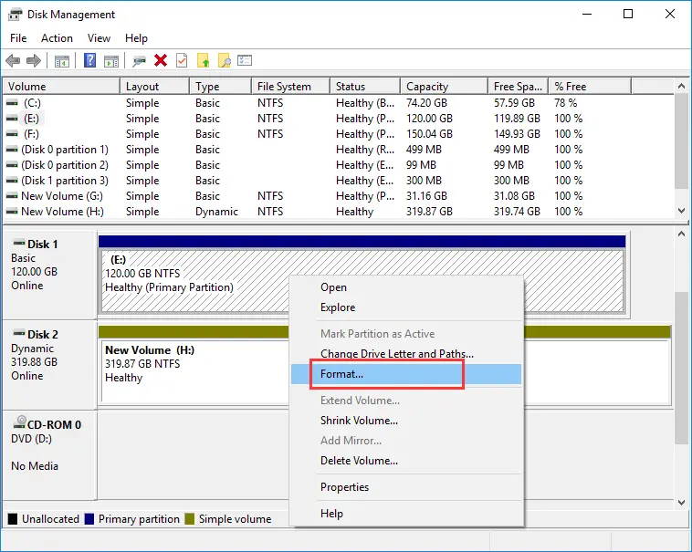692x552 pixels.
Task: Click the yellow page with magnifier icon
Action: click(x=224, y=61)
